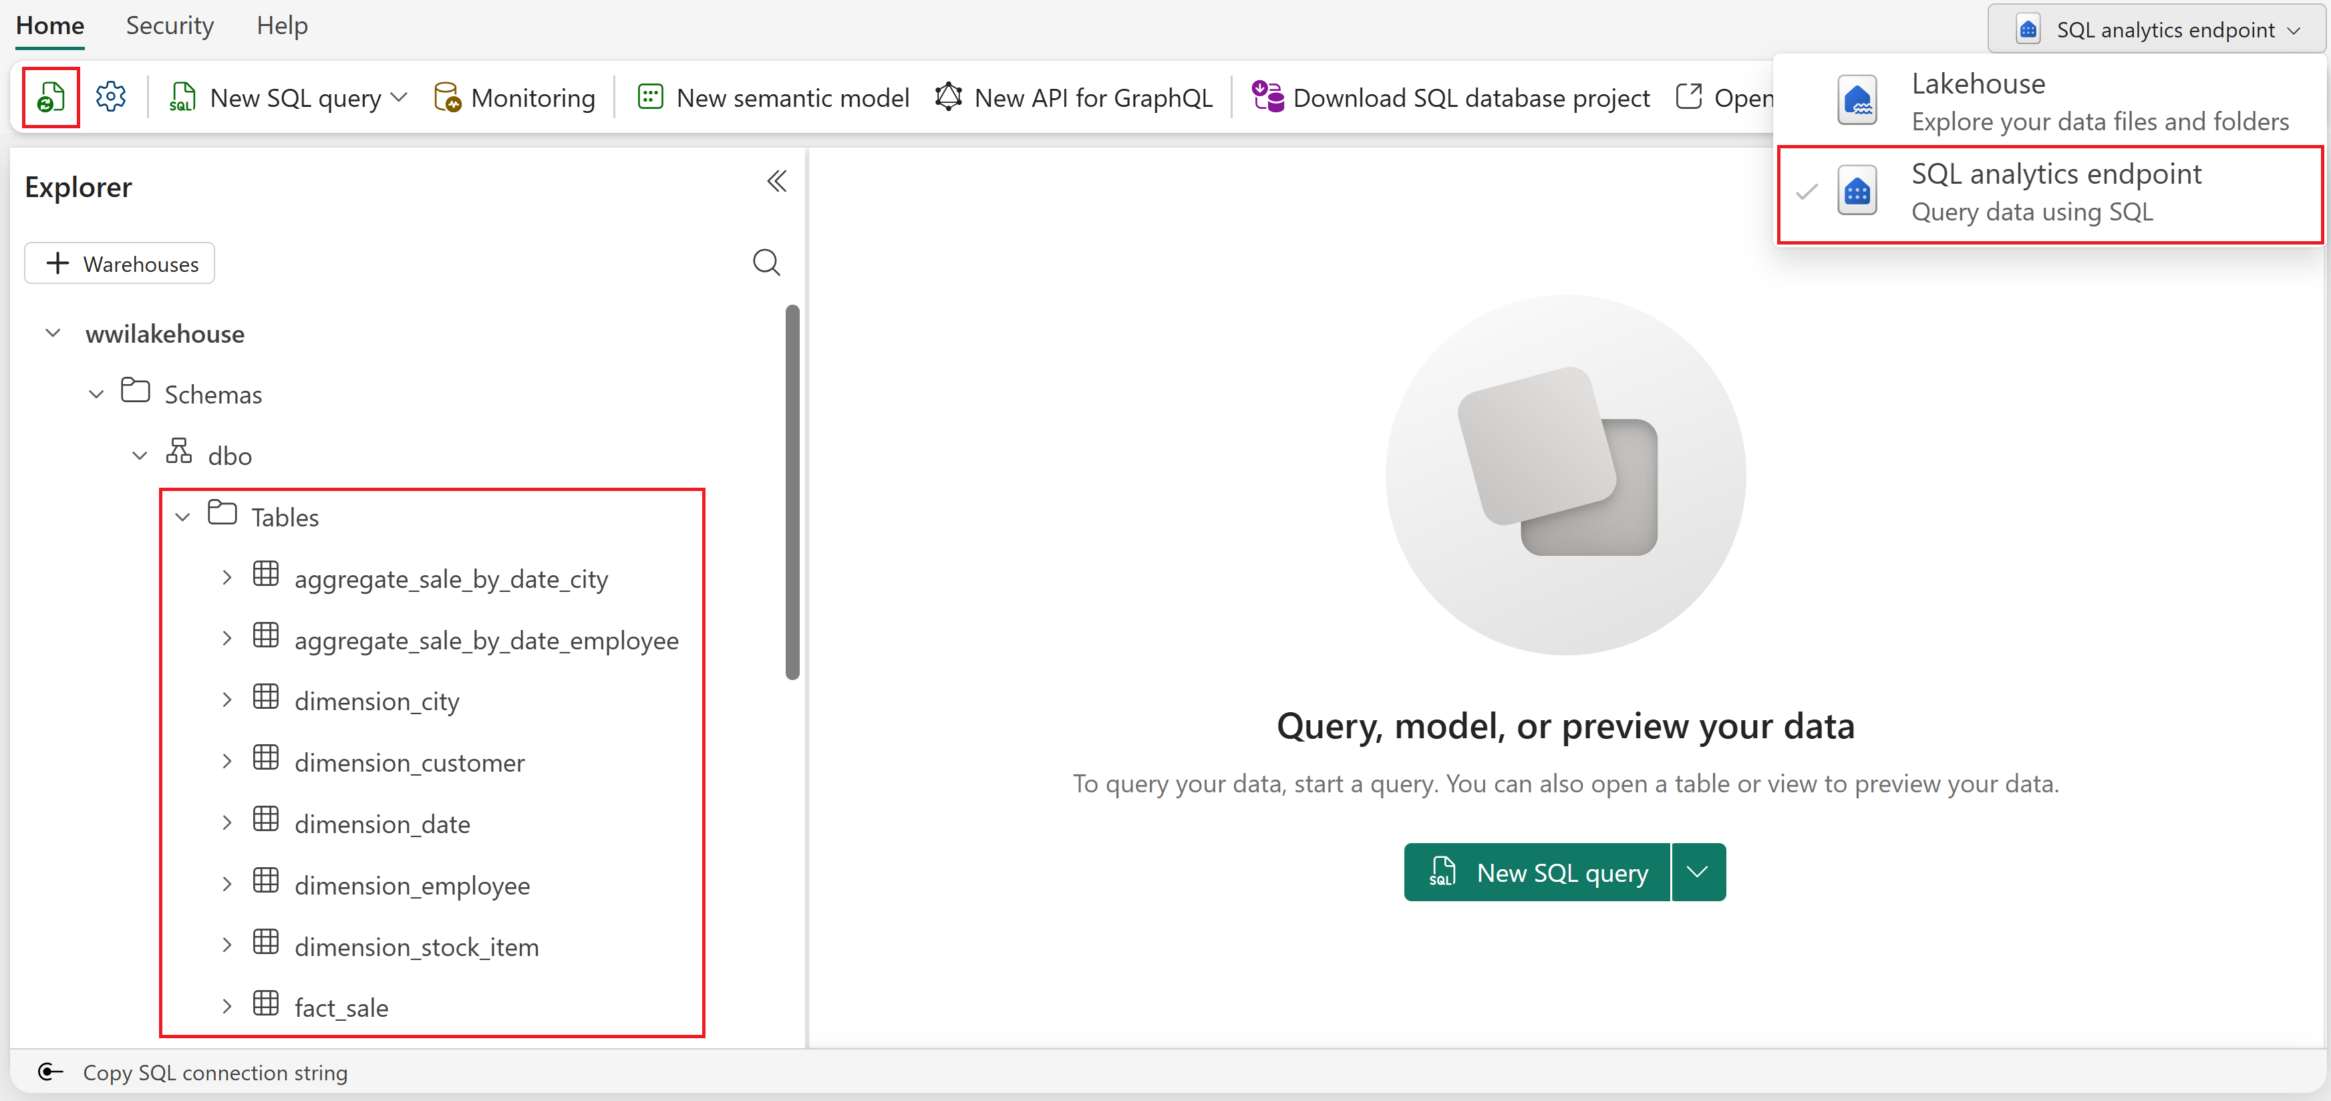This screenshot has width=2331, height=1101.
Task: Expand the dimension_city table
Action: point(226,700)
